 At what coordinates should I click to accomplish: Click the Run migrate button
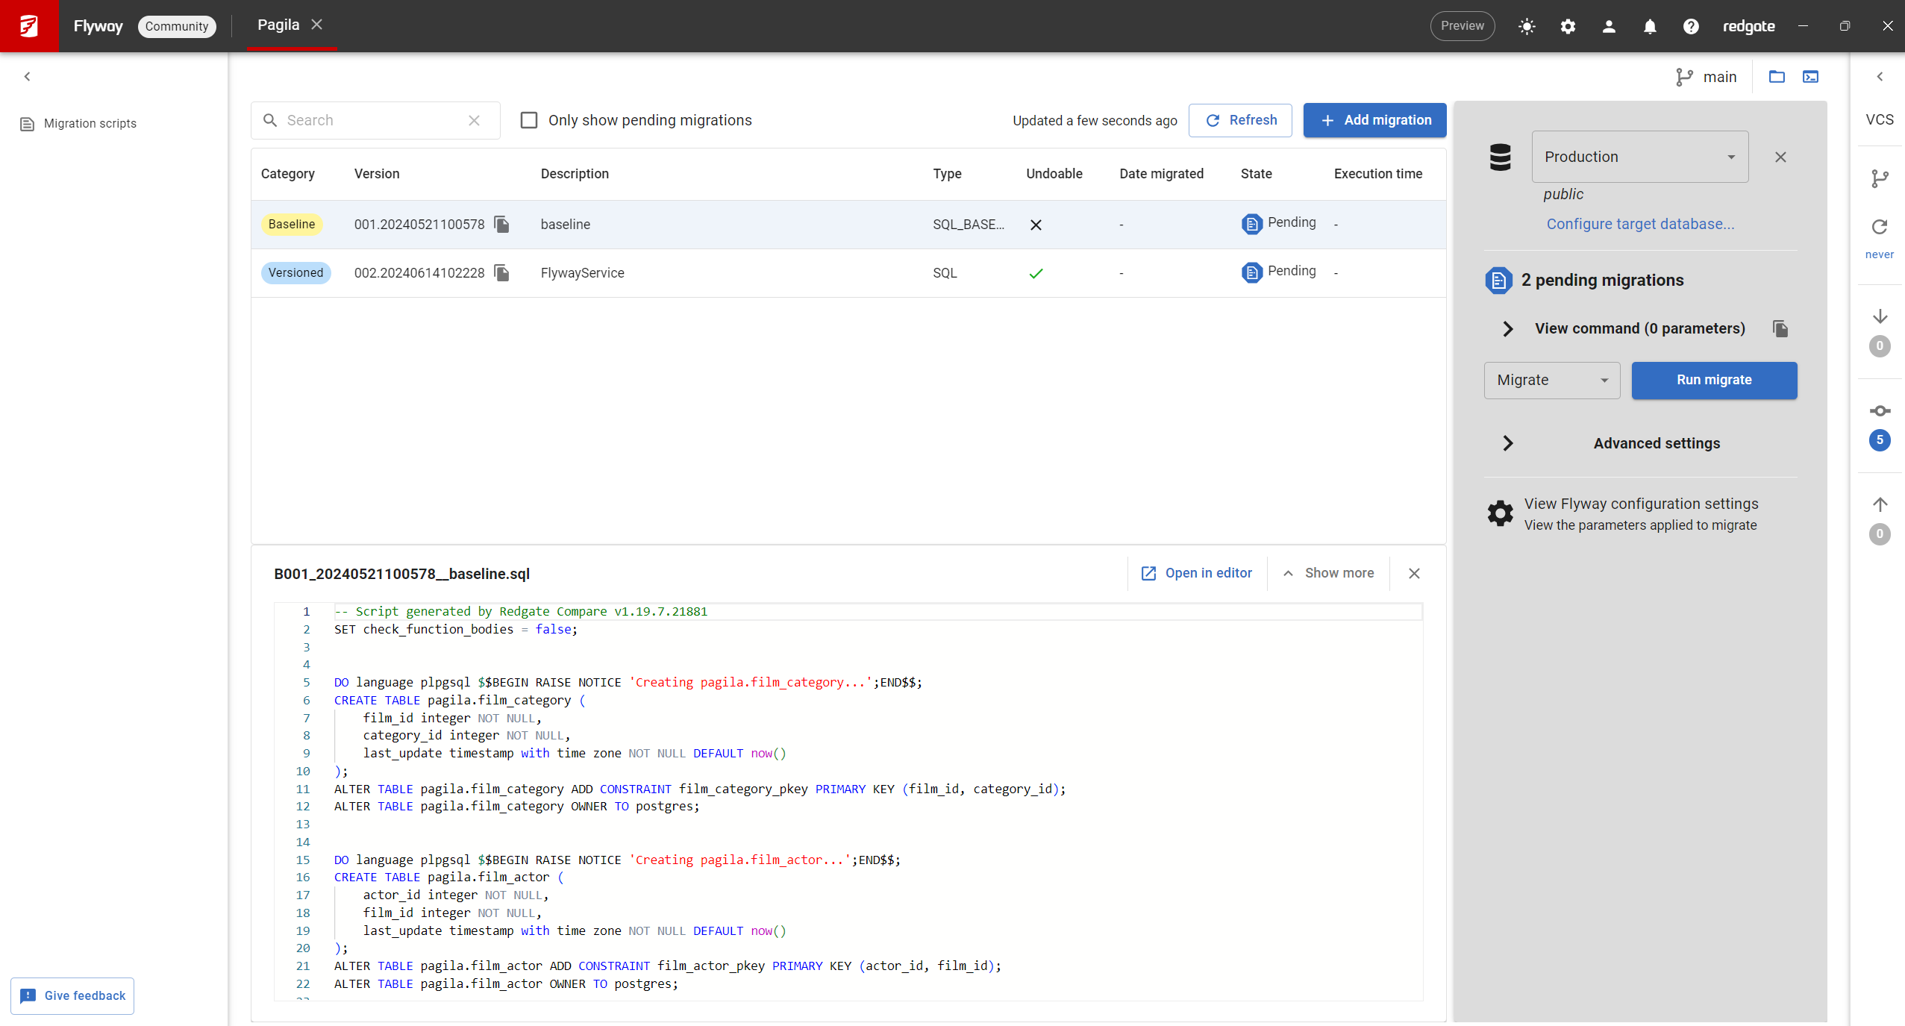[1713, 380]
